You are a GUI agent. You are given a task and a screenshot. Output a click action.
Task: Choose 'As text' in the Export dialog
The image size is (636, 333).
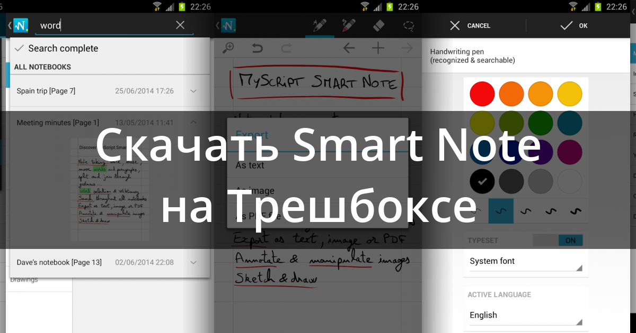(x=318, y=165)
